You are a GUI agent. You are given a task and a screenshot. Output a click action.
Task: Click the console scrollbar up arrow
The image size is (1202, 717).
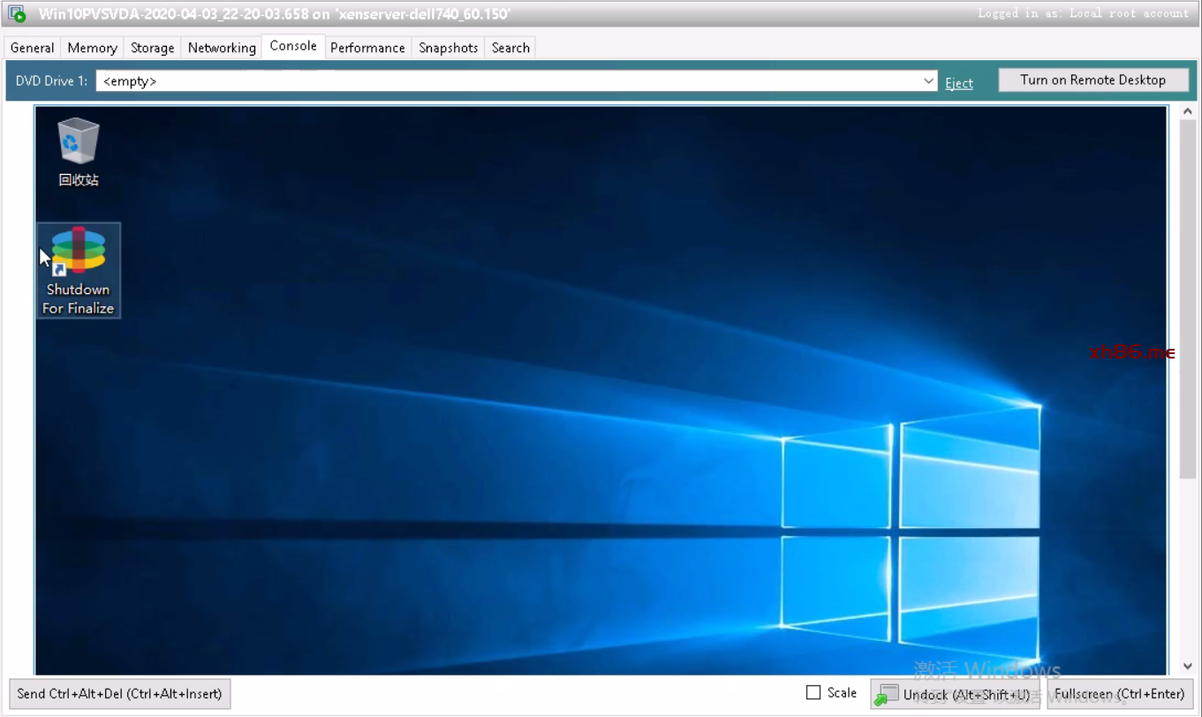click(x=1187, y=112)
